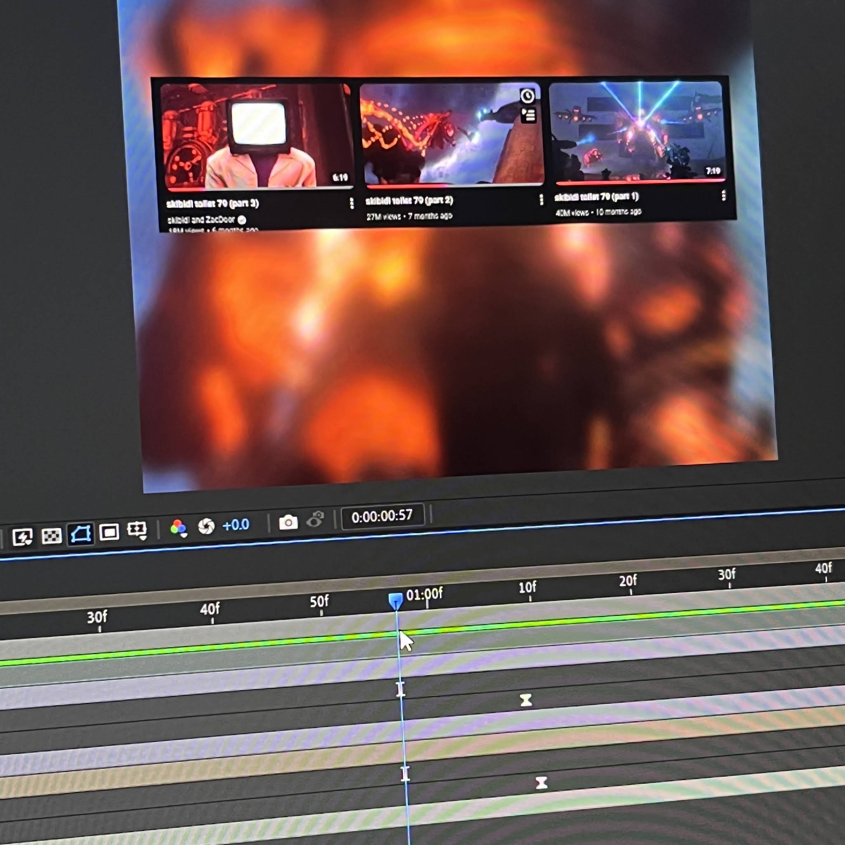Image resolution: width=845 pixels, height=845 pixels.
Task: Click the +0.0 exposure value
Action: tap(236, 524)
